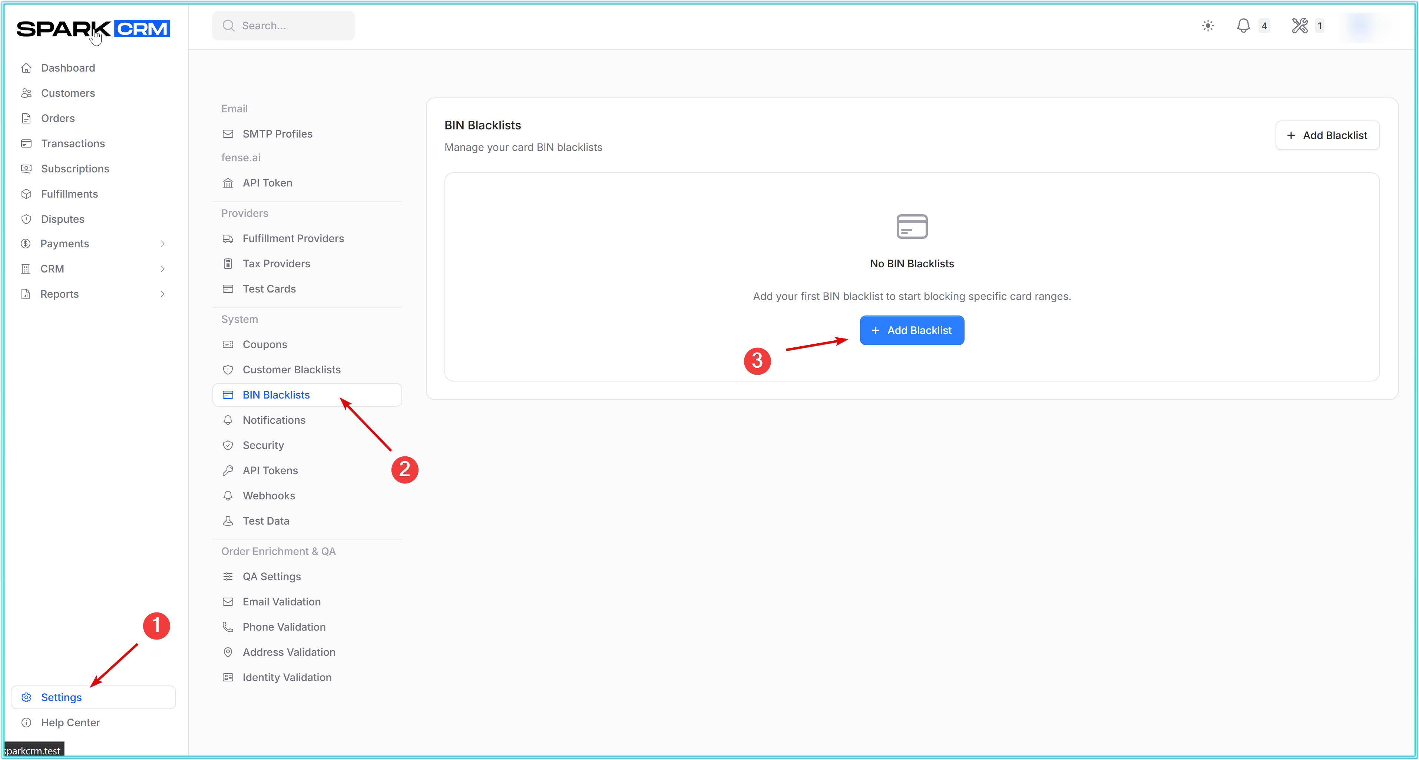This screenshot has height=760, width=1419.
Task: Expand the Payments submenu chevron
Action: 162,244
